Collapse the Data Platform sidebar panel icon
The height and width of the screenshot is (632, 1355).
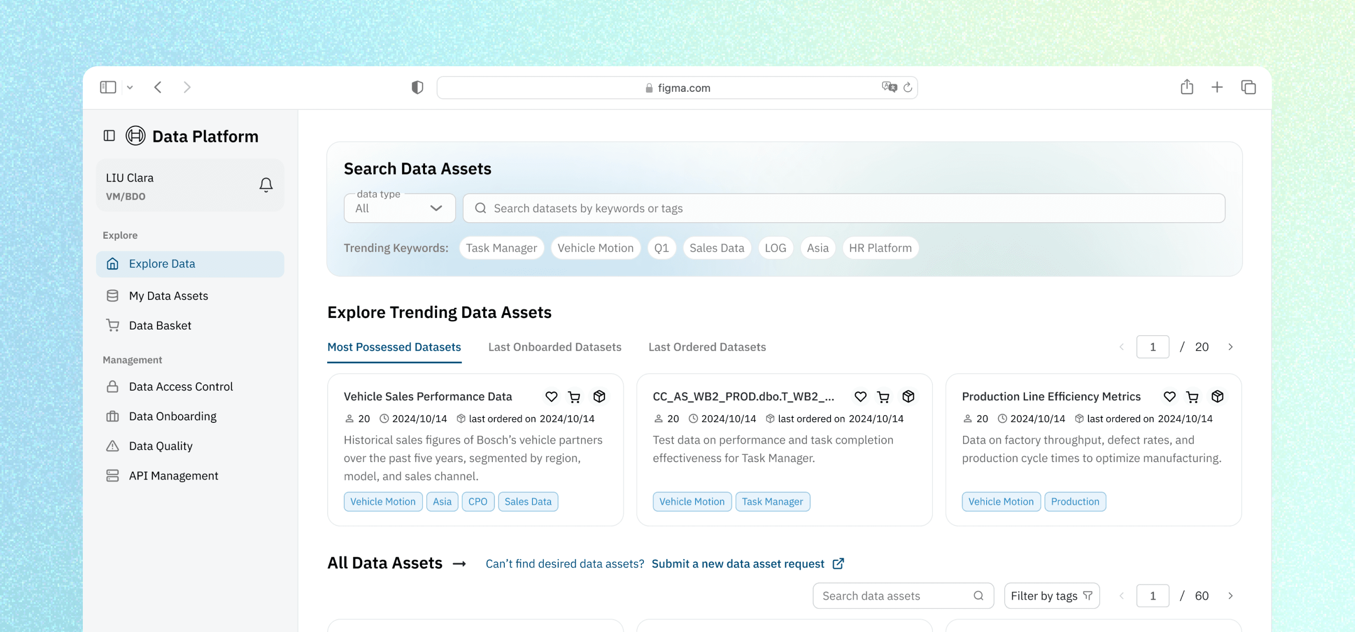click(x=109, y=135)
